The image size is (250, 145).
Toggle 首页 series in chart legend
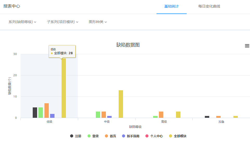click(x=111, y=136)
